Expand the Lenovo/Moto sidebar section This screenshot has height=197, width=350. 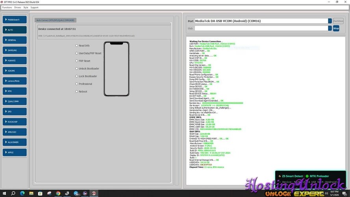(15, 81)
